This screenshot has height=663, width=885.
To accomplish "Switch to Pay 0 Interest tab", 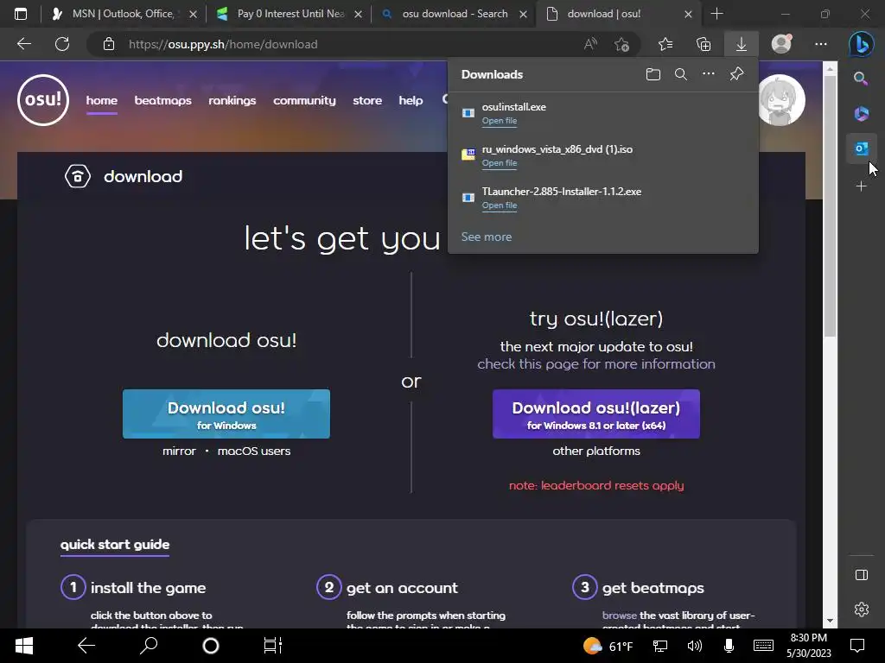I will coord(290,14).
